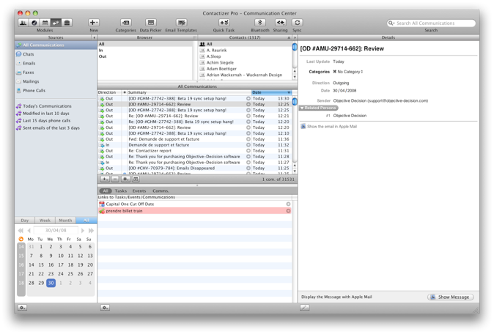Toggle completion circle for prendre billet train

pos(288,211)
